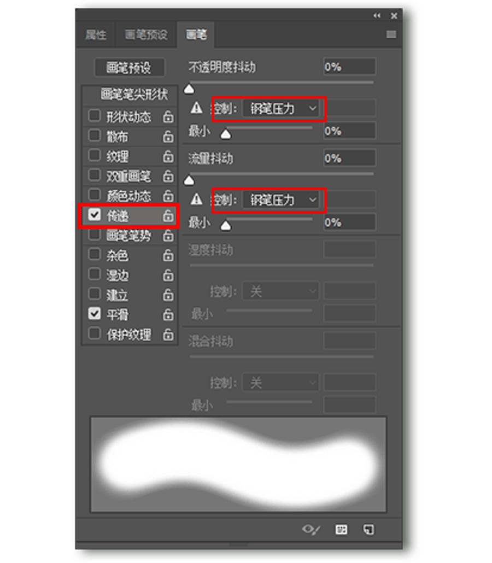
Task: Switch to the 画笔预设 tab
Action: click(x=146, y=35)
